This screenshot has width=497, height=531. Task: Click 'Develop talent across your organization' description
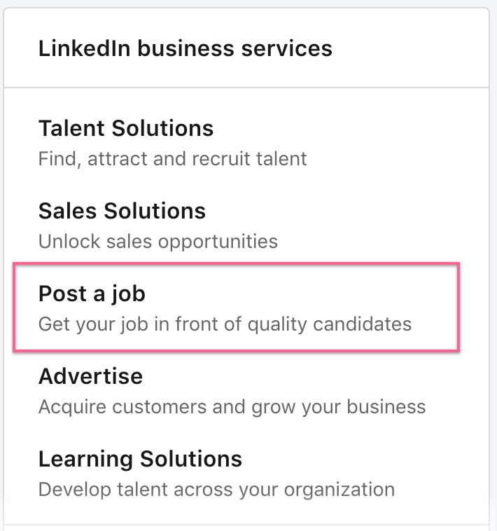[216, 489]
